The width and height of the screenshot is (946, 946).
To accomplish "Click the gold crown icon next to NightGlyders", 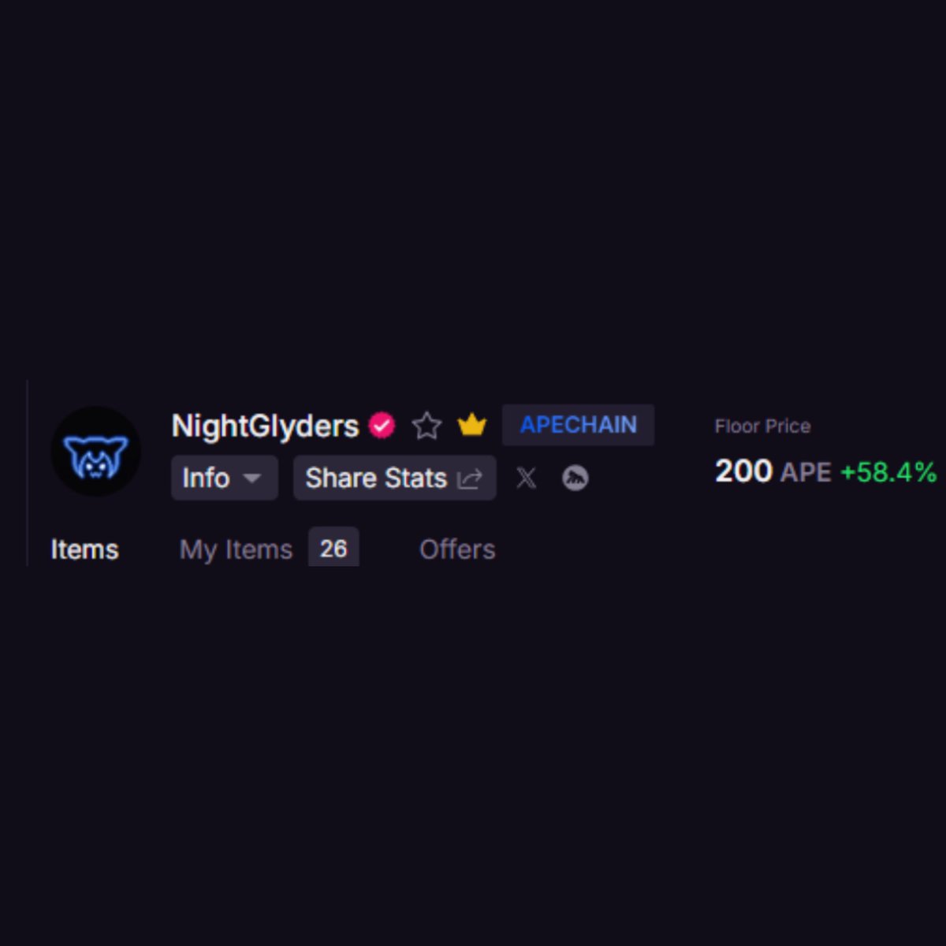I will click(471, 426).
